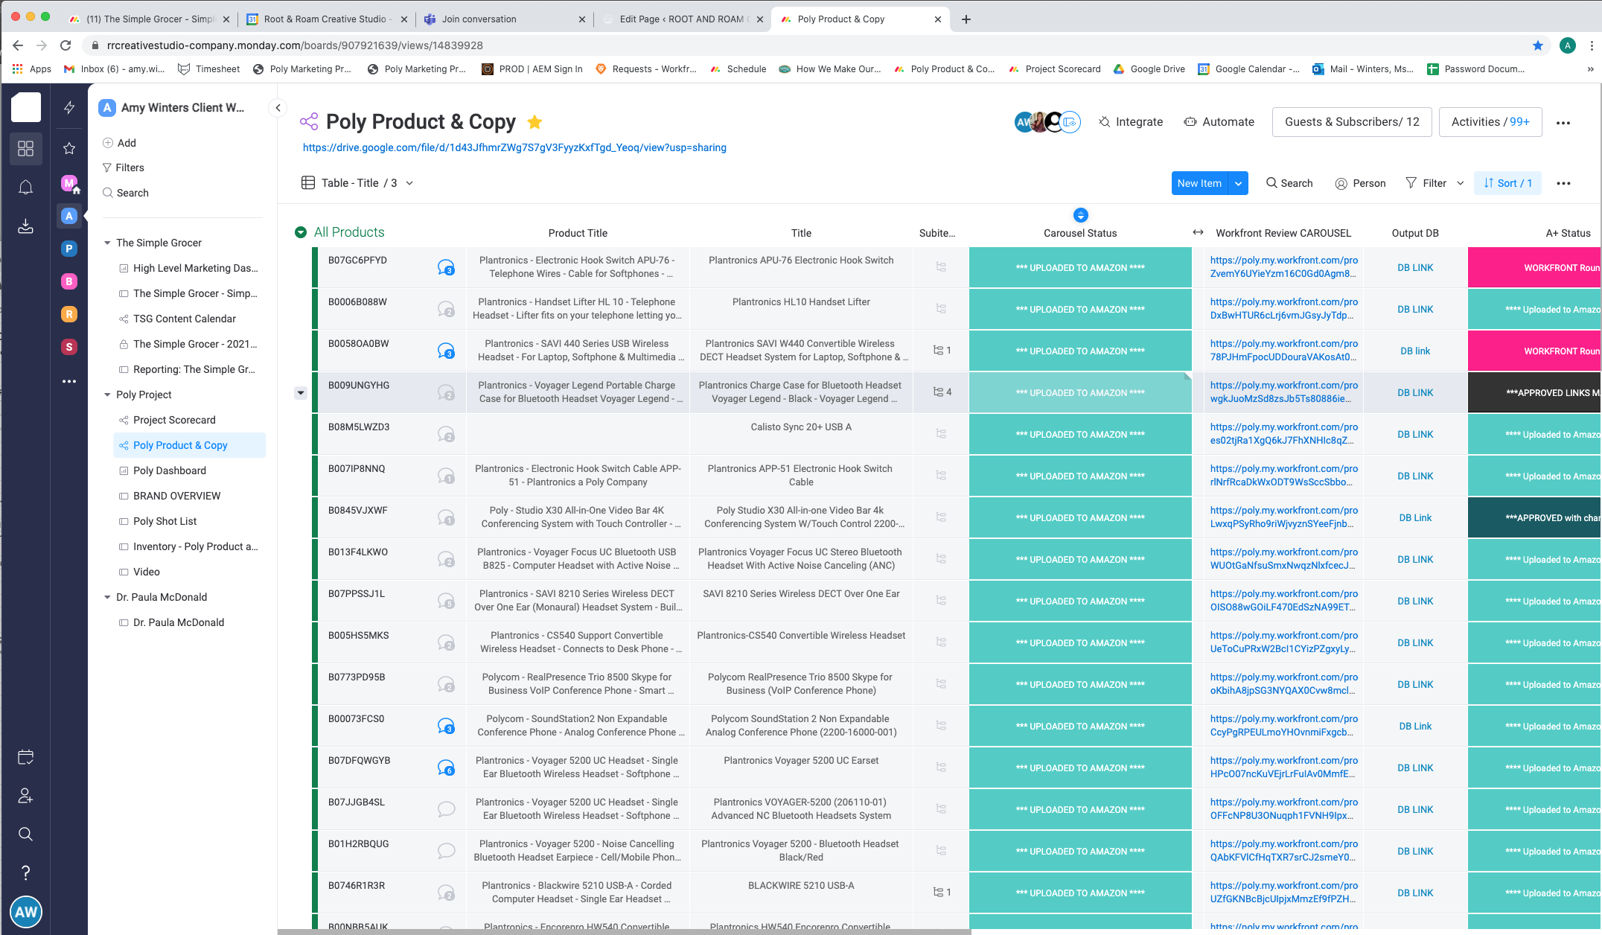Open the view options ellipsis near Sort
This screenshot has height=935, width=1602.
1563,183
